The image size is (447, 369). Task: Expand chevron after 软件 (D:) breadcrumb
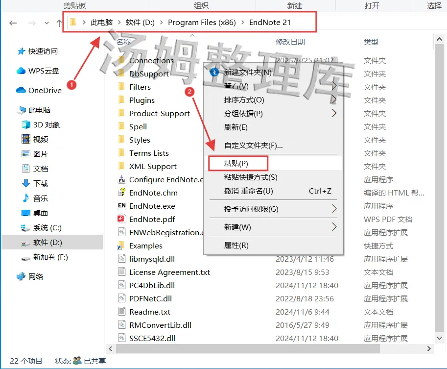click(x=162, y=22)
